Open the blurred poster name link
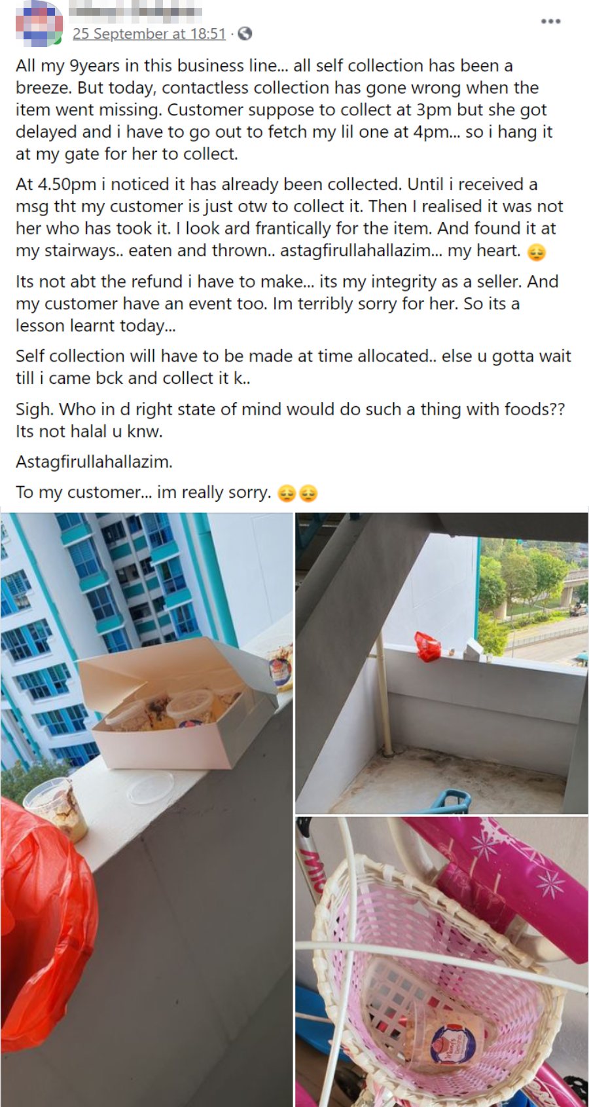Viewport: 589px width, 1107px height. pos(135,12)
